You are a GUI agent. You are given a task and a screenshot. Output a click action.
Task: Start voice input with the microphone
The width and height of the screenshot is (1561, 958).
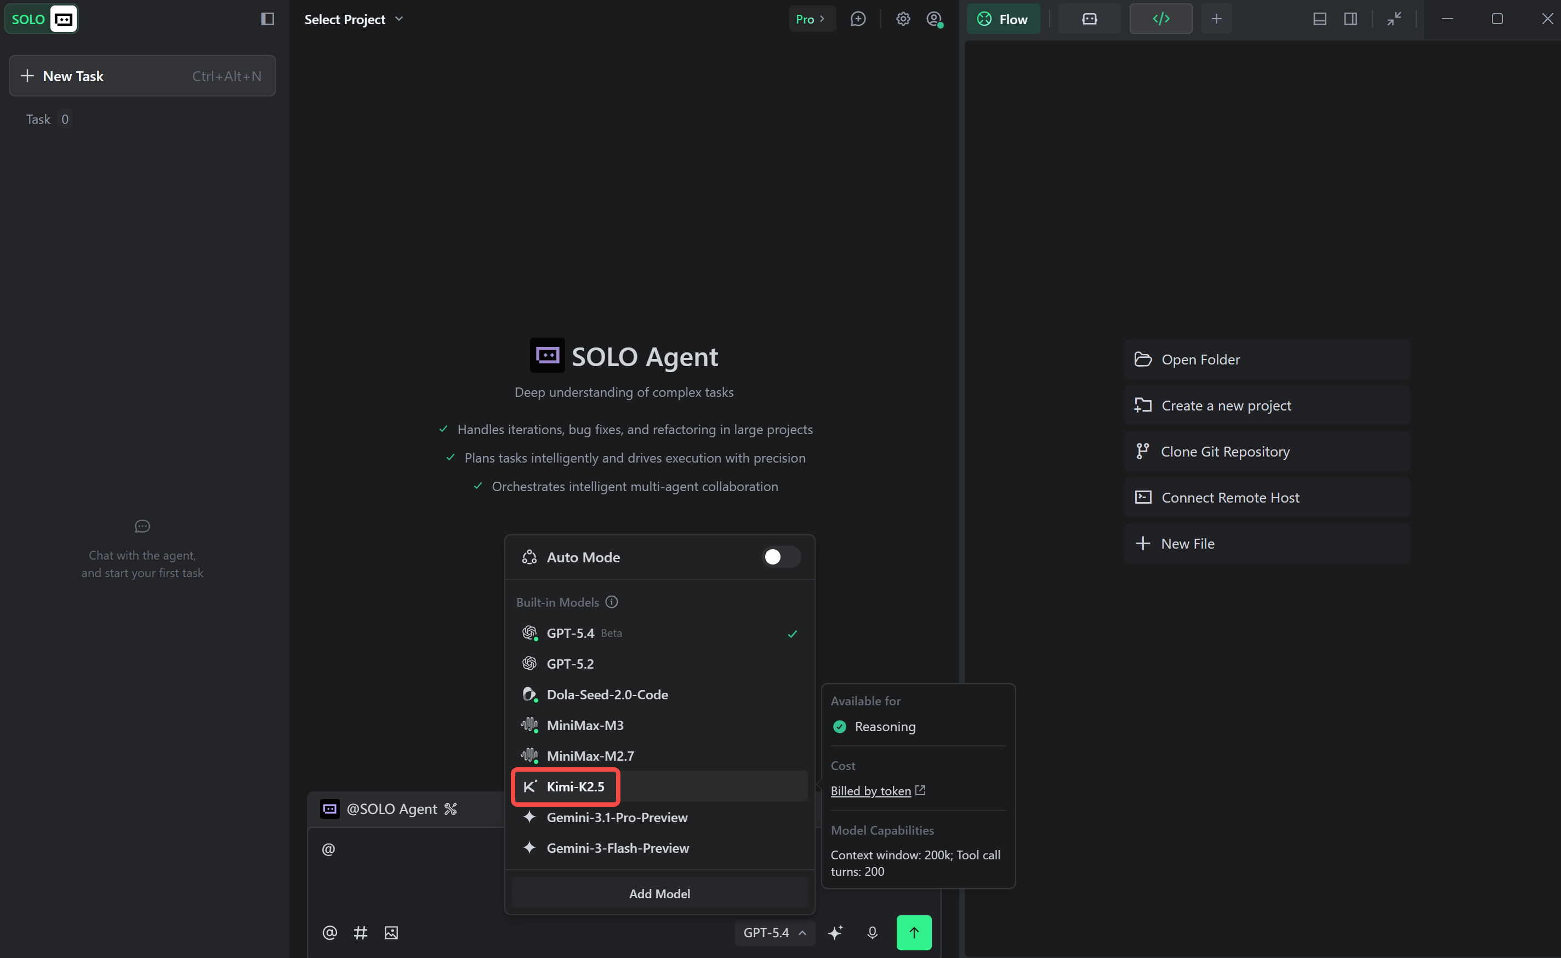(873, 933)
